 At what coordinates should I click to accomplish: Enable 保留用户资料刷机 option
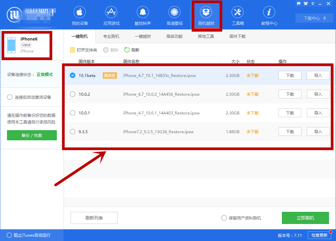(x=224, y=218)
